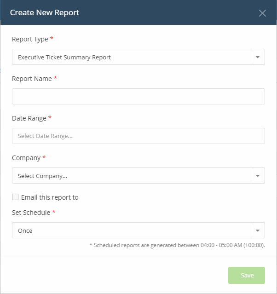Viewport: 277px width, 294px height.
Task: Click the Select Company placeholder text
Action: 43,176
